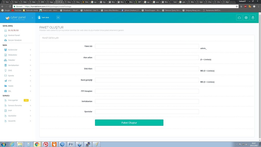
Task: Click the cloud icon in the header
Action: point(239,18)
